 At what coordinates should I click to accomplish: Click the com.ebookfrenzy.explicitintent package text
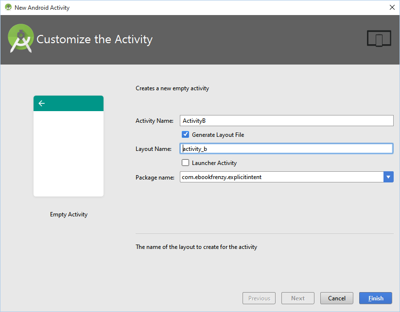pos(222,177)
